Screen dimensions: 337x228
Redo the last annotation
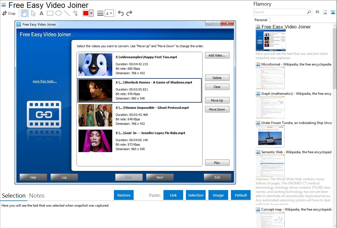pos(129,13)
